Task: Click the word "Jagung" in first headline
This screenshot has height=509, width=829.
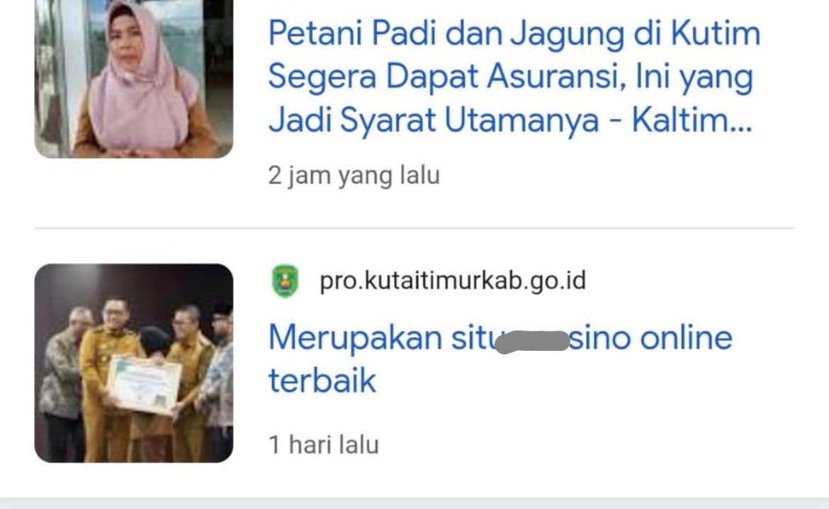Action: 567,35
